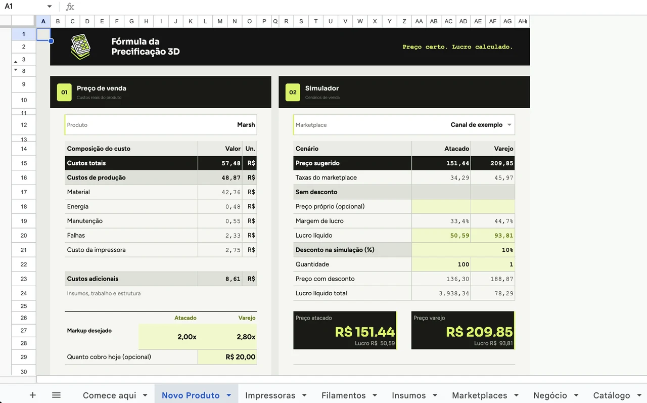Switch to the Filamentos sheet
647x403 pixels.
pos(343,395)
